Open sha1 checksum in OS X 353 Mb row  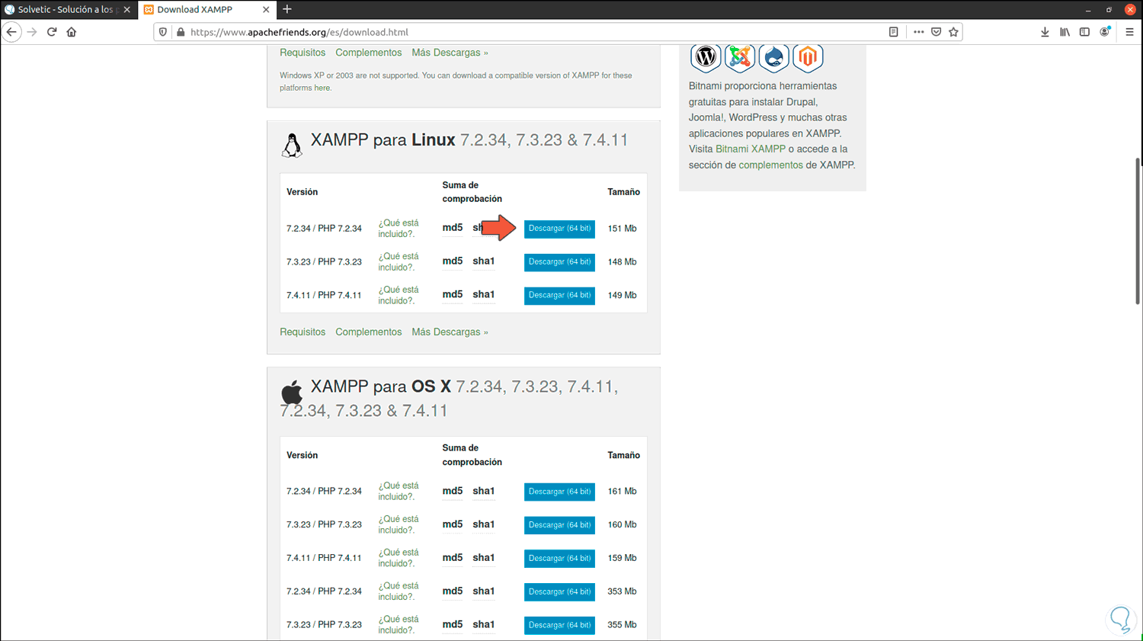pos(484,591)
